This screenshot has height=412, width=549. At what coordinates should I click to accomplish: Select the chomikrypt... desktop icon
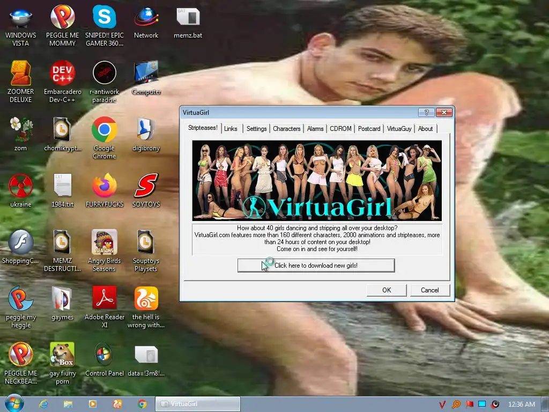click(62, 135)
